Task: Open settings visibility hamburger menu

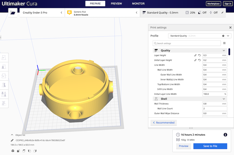Action: [224, 43]
